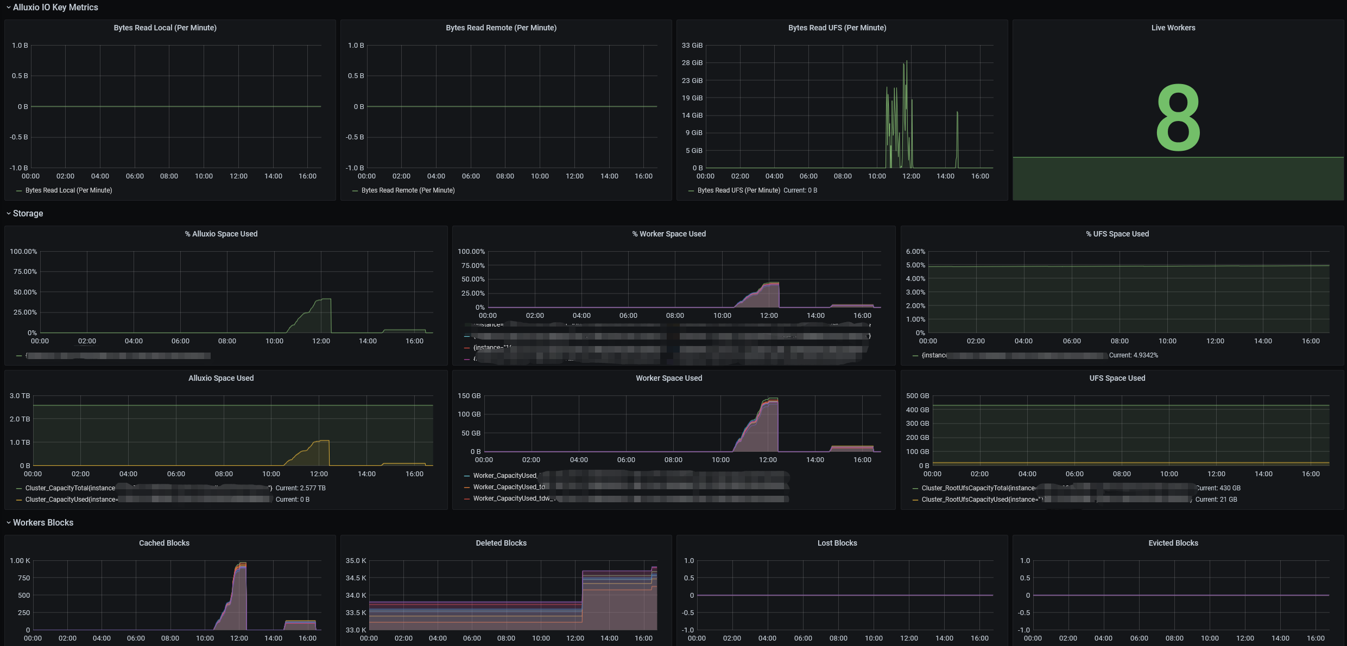Toggle the Bytes Read UFS legend series label
The width and height of the screenshot is (1347, 646).
738,190
